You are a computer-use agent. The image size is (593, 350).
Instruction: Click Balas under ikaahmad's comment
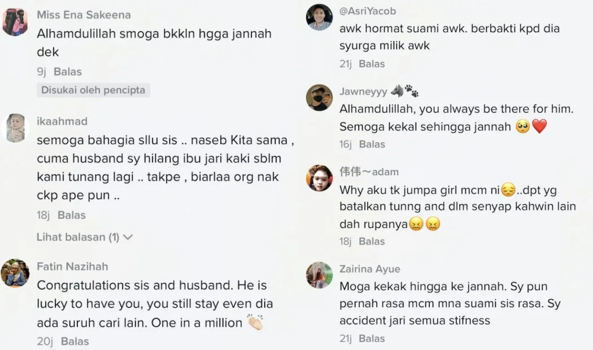72,215
